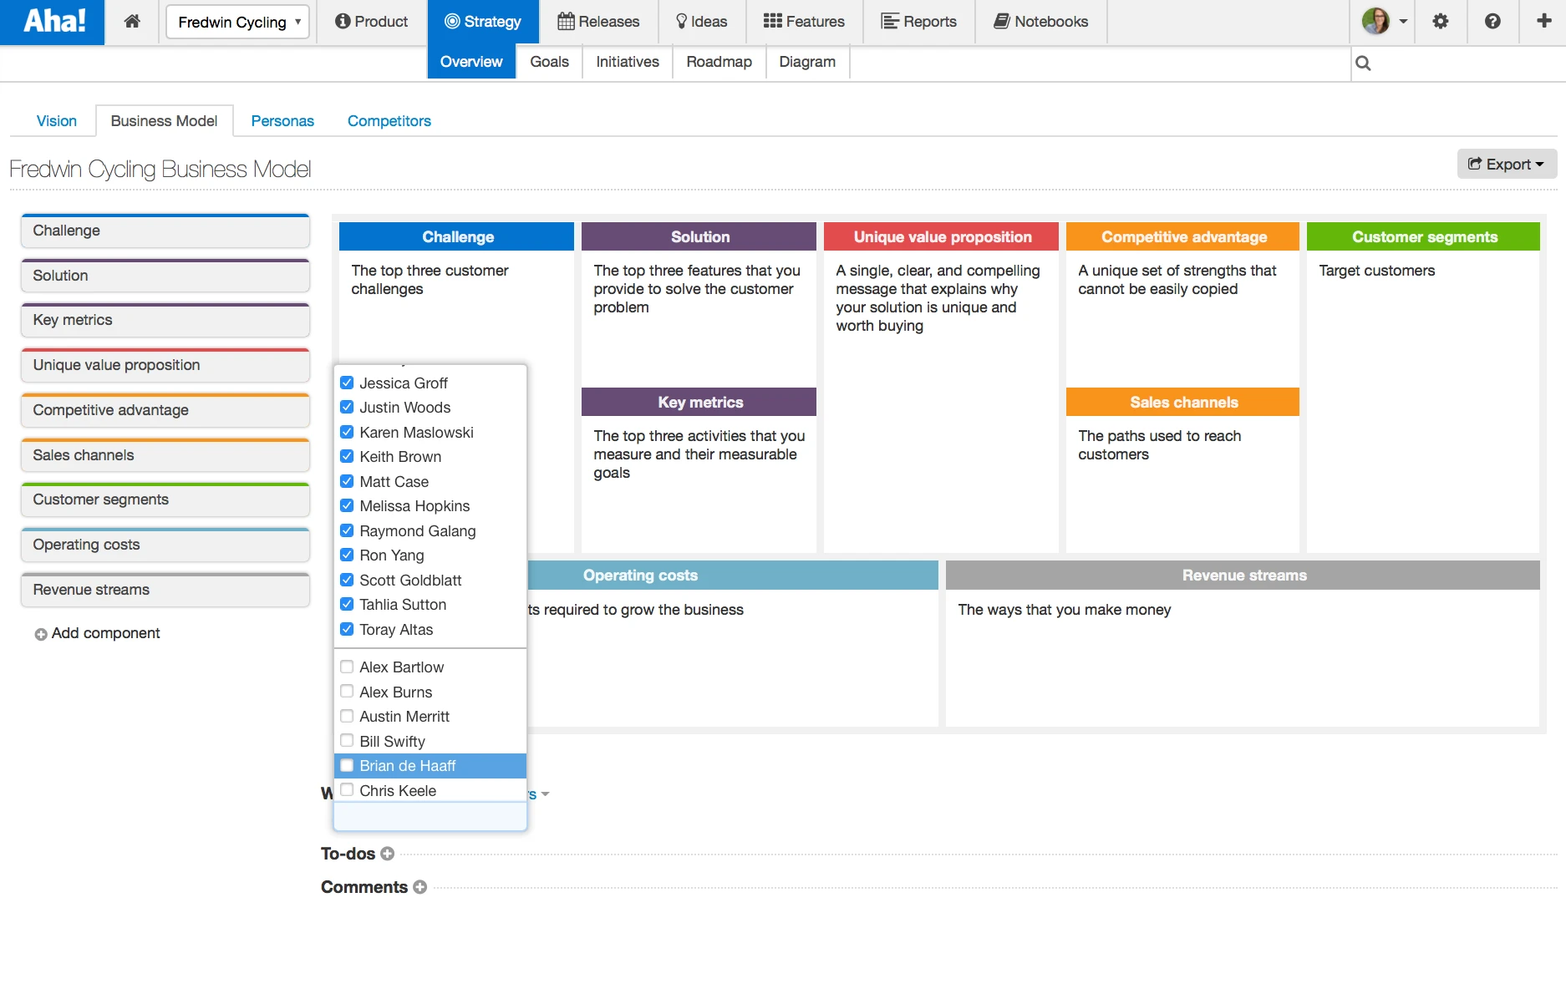The image size is (1566, 999).
Task: Uncheck Toray Altas
Action: coord(347,629)
